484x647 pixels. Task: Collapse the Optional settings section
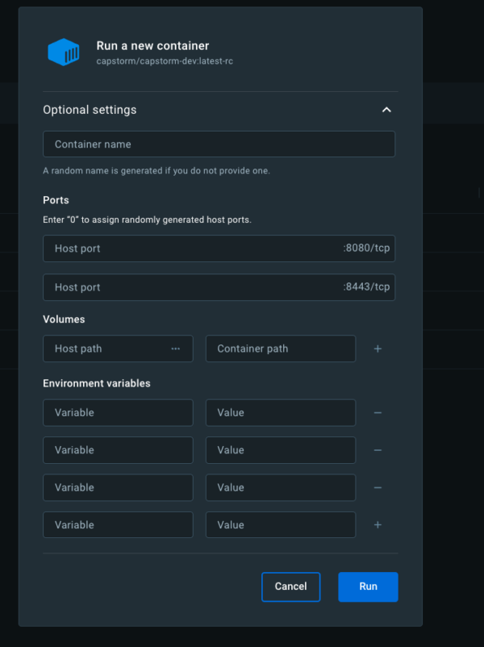pyautogui.click(x=386, y=109)
